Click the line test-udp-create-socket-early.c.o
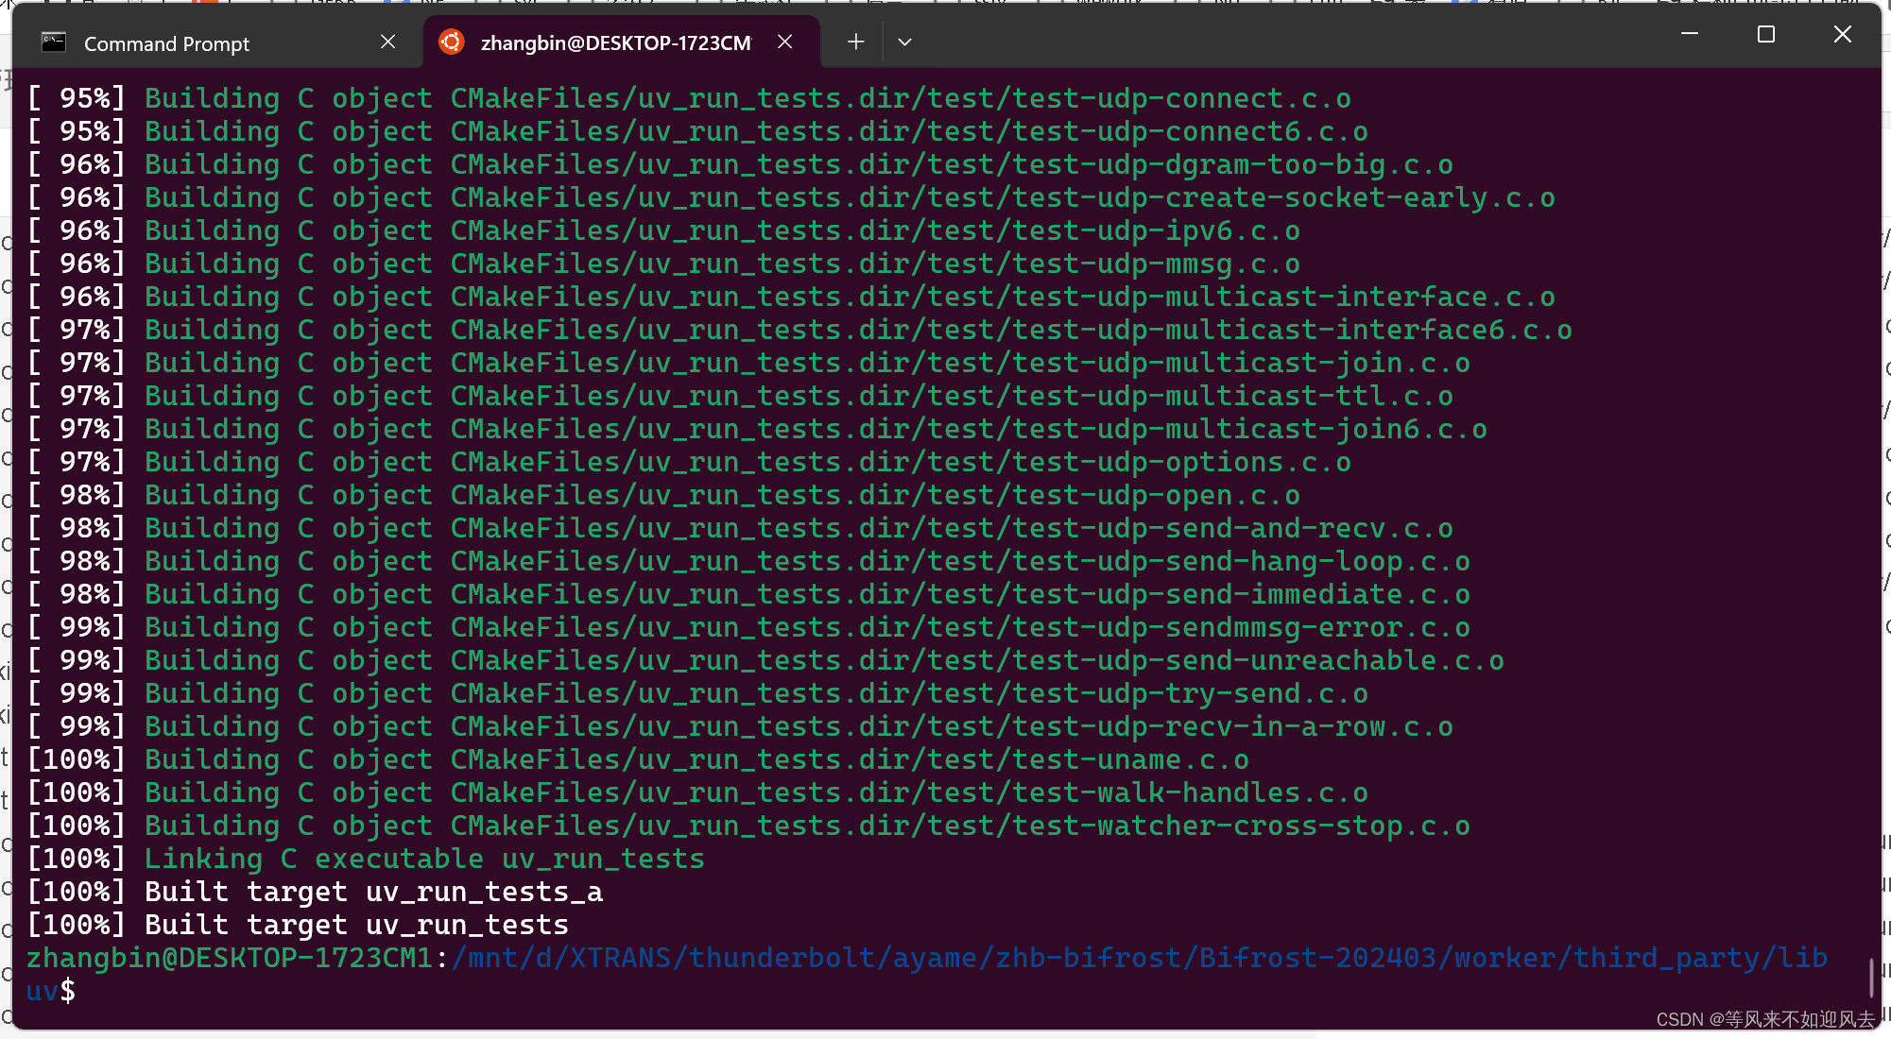1891x1039 pixels. tap(791, 197)
